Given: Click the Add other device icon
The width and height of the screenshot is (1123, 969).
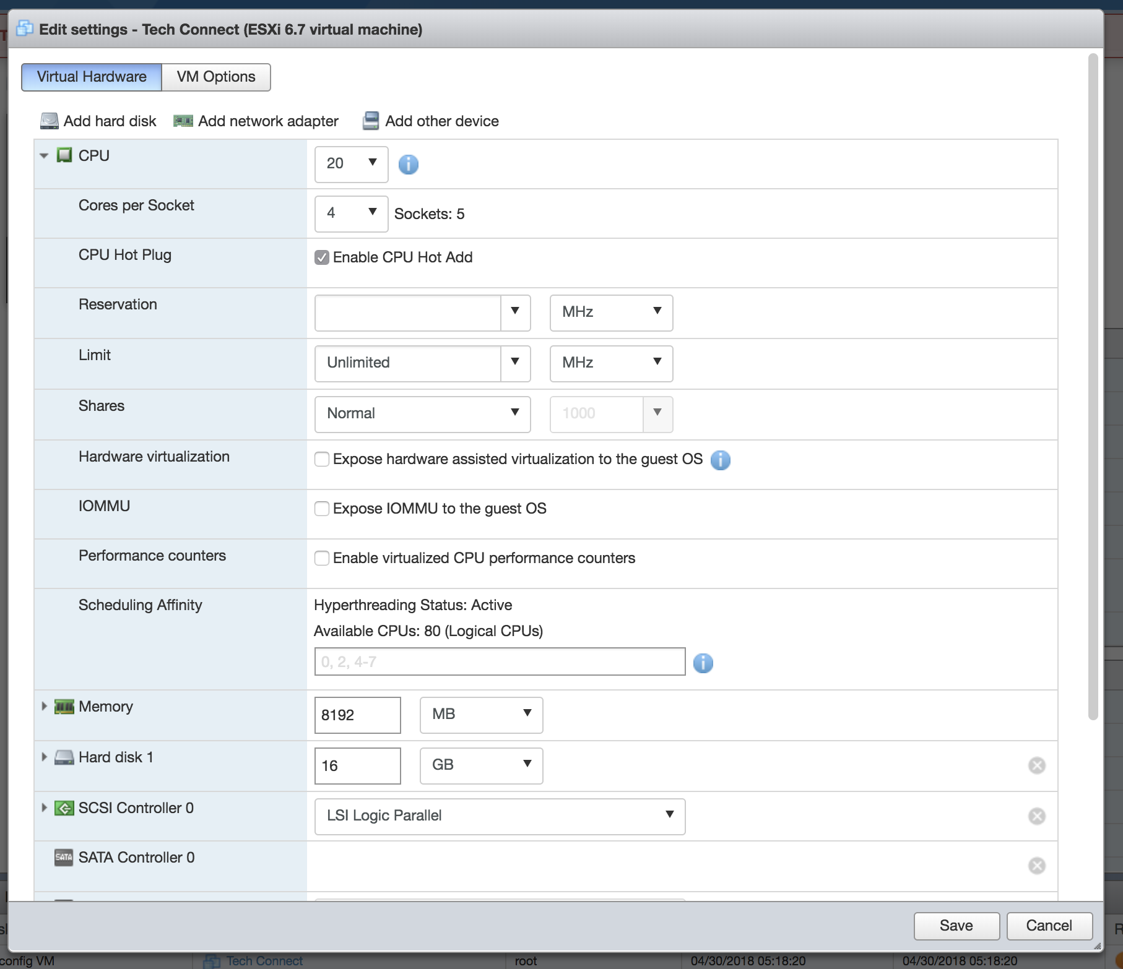Looking at the screenshot, I should pos(371,121).
